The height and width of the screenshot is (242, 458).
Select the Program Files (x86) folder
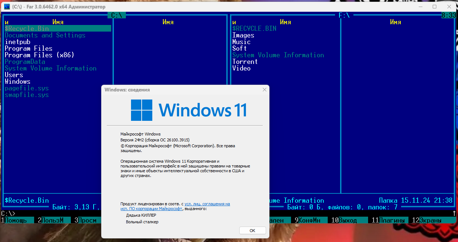pos(40,55)
